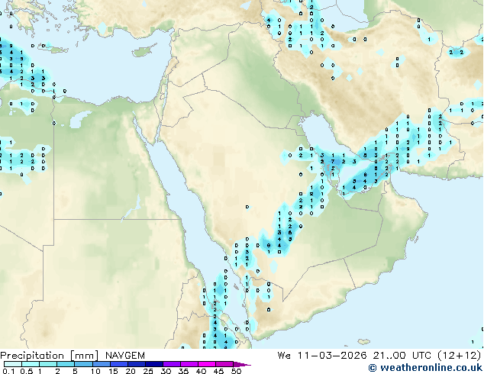Click the '35' legend scale value
This screenshot has height=374, width=484.
coord(183,371)
